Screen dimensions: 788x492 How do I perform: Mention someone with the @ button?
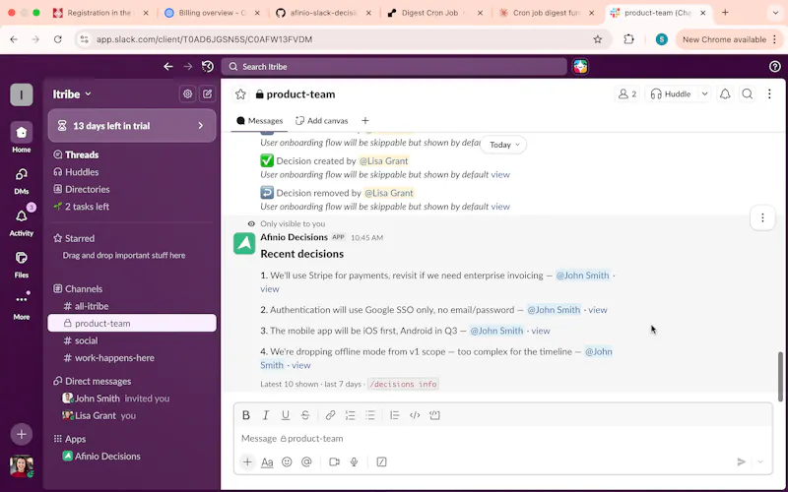(306, 461)
